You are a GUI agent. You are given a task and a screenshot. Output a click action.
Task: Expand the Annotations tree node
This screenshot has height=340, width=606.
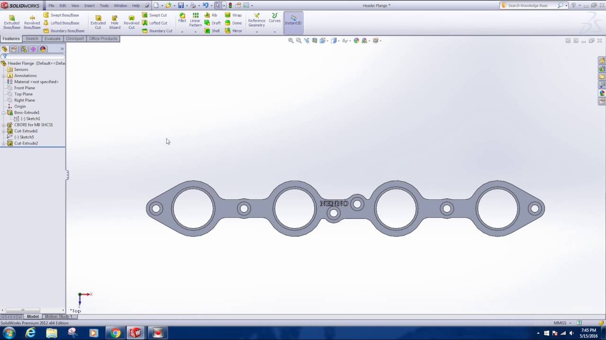point(4,76)
